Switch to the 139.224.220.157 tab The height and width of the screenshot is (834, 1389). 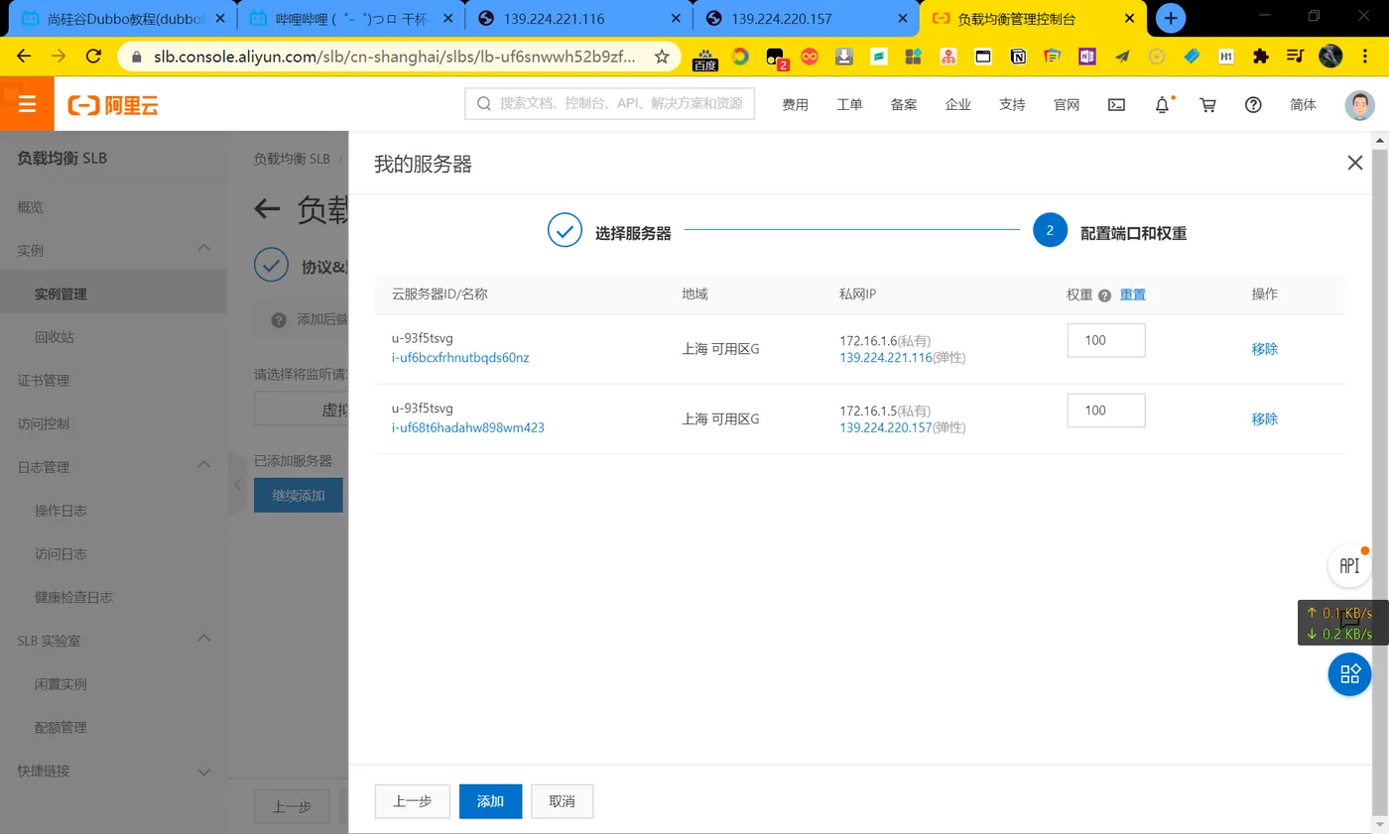pos(806,18)
